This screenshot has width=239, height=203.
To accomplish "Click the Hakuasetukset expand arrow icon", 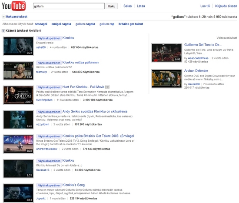I will tap(3, 17).
